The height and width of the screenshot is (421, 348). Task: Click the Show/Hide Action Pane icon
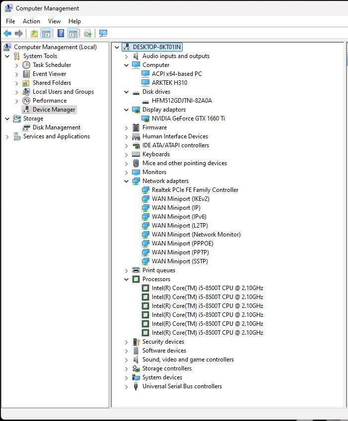coord(73,33)
